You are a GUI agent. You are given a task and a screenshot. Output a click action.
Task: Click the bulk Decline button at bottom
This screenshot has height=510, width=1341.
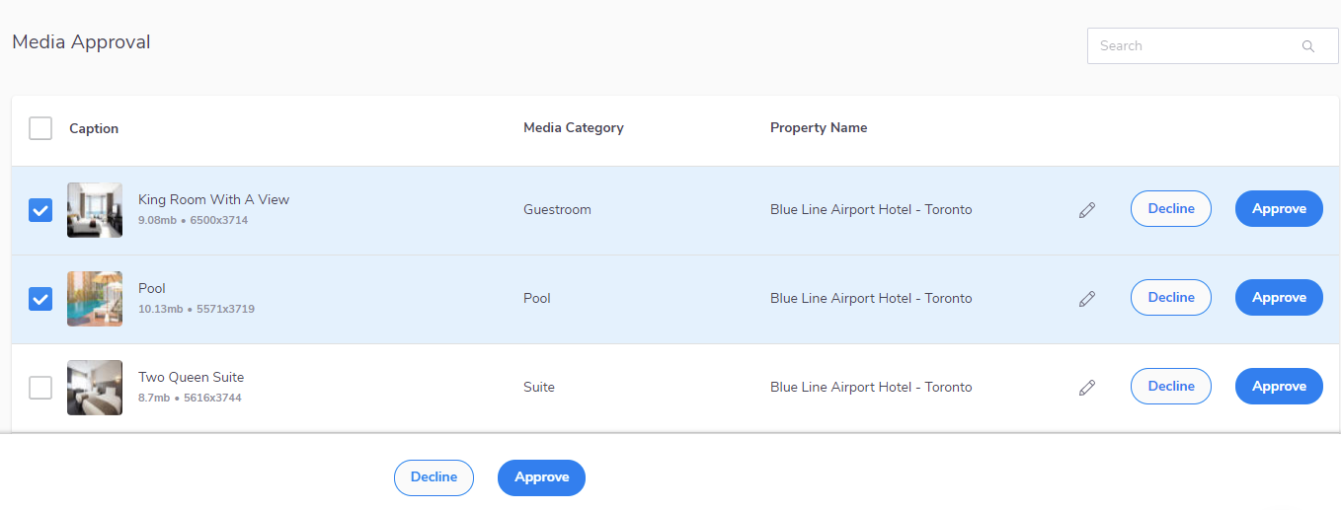point(434,477)
